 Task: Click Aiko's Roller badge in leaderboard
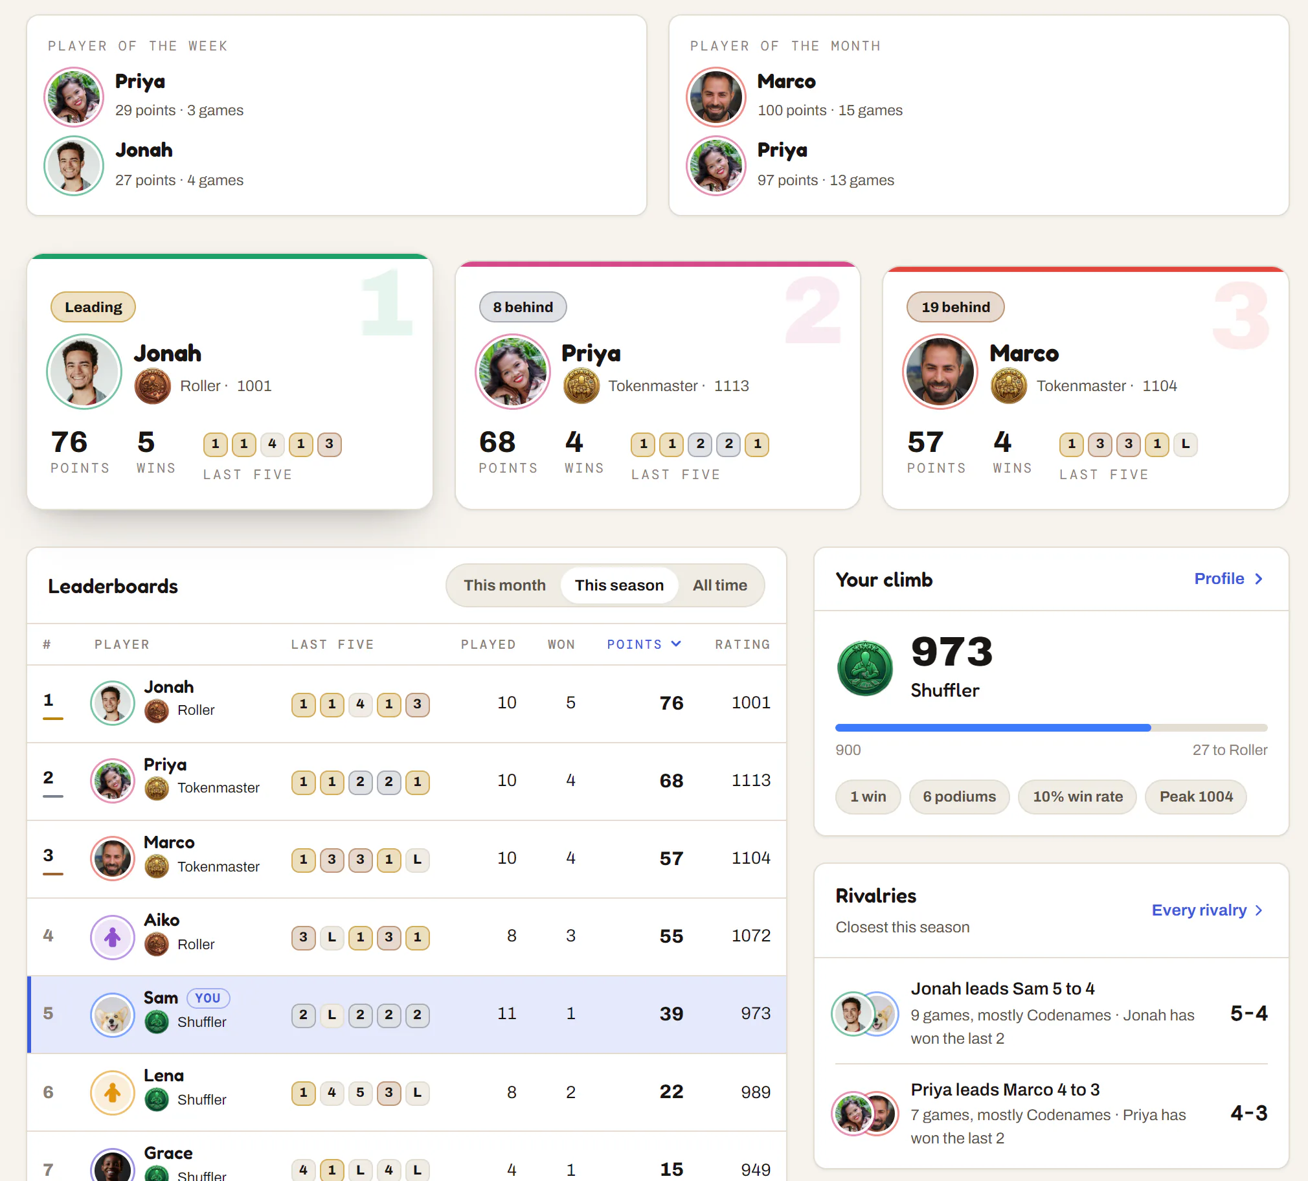(x=156, y=944)
